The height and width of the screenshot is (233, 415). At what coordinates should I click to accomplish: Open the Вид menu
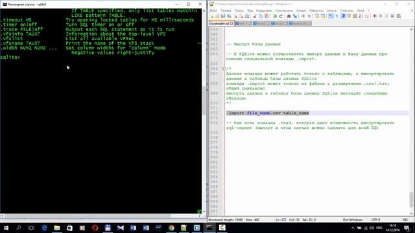click(250, 10)
